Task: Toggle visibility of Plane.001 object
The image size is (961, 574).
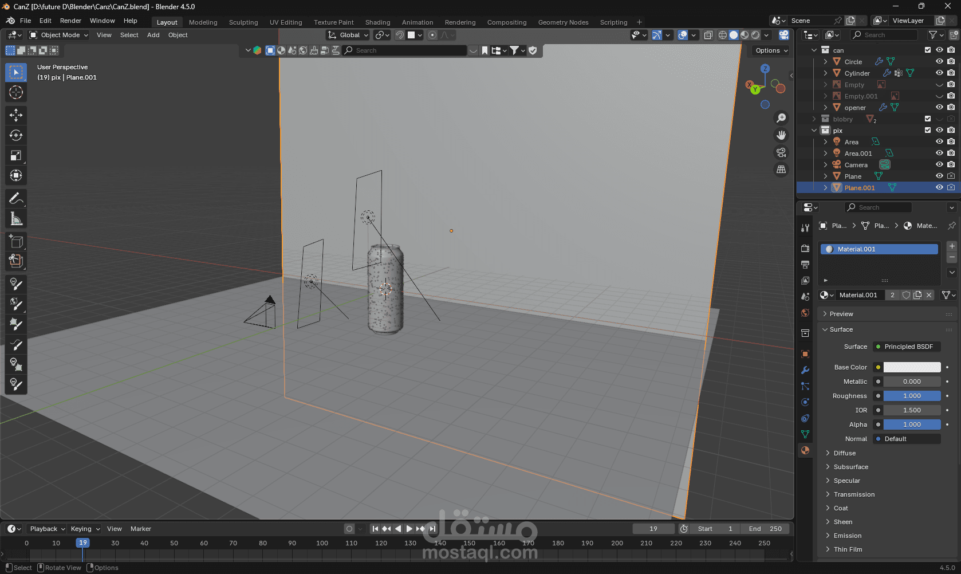Action: coord(939,187)
